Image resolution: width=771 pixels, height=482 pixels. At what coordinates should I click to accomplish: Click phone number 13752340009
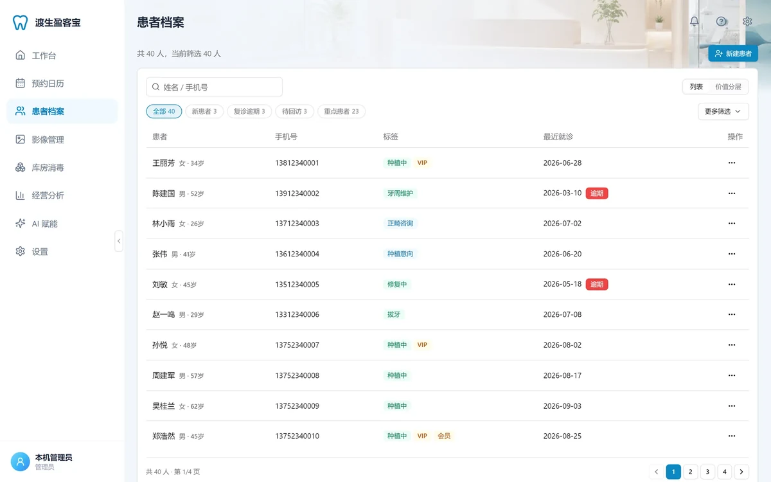tap(297, 406)
